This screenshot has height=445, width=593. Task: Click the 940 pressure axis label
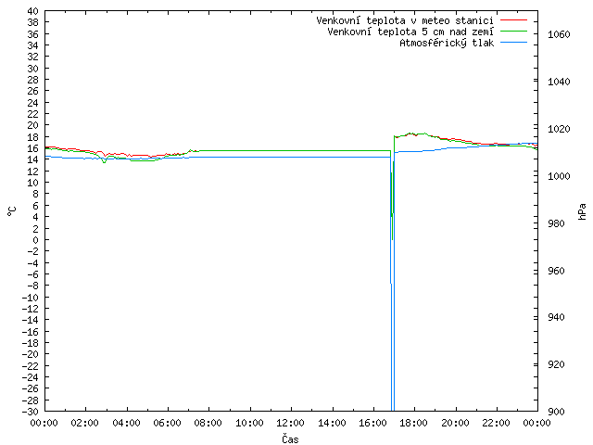click(x=556, y=317)
